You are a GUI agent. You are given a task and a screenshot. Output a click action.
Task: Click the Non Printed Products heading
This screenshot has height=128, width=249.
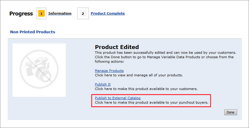point(33,32)
